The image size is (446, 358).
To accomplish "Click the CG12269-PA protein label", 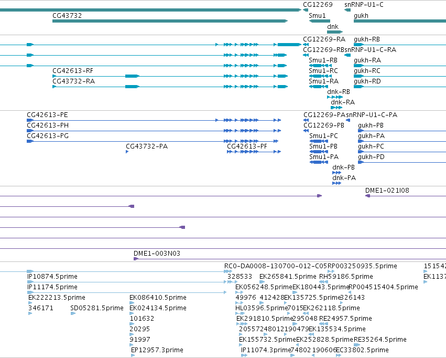I will (x=324, y=115).
